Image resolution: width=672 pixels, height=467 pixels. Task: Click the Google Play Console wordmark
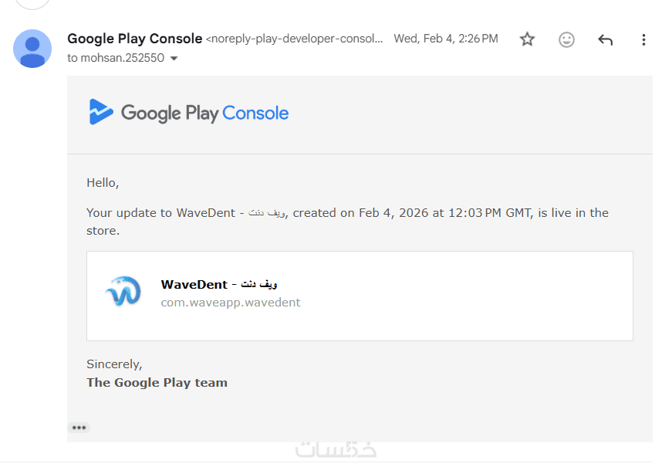click(x=204, y=113)
